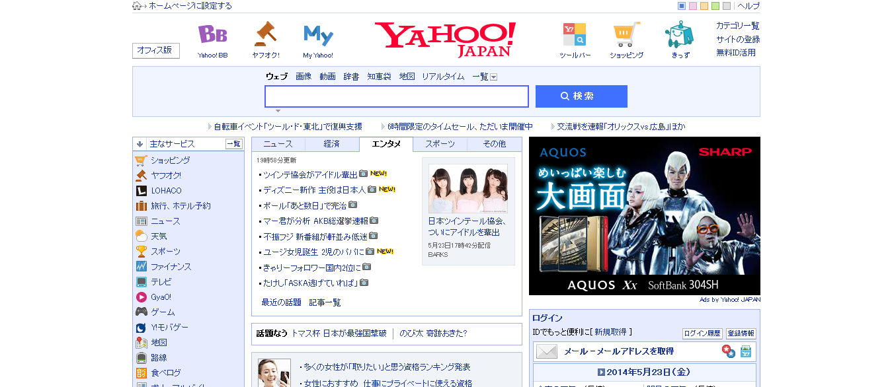Expand search category list (一覧) dropdown
The height and width of the screenshot is (387, 892).
493,77
